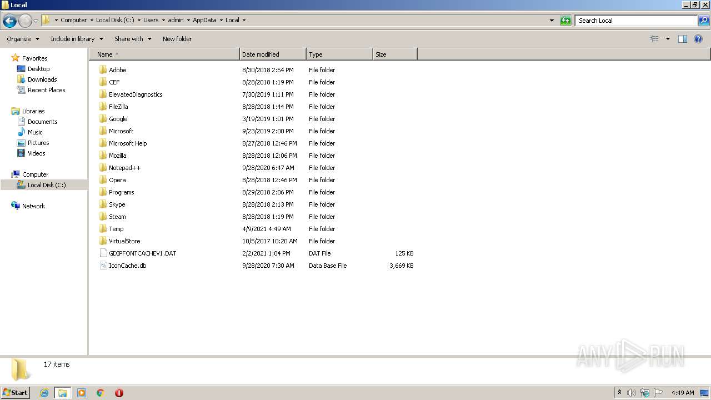Open Windows Media Player from taskbar

point(82,393)
